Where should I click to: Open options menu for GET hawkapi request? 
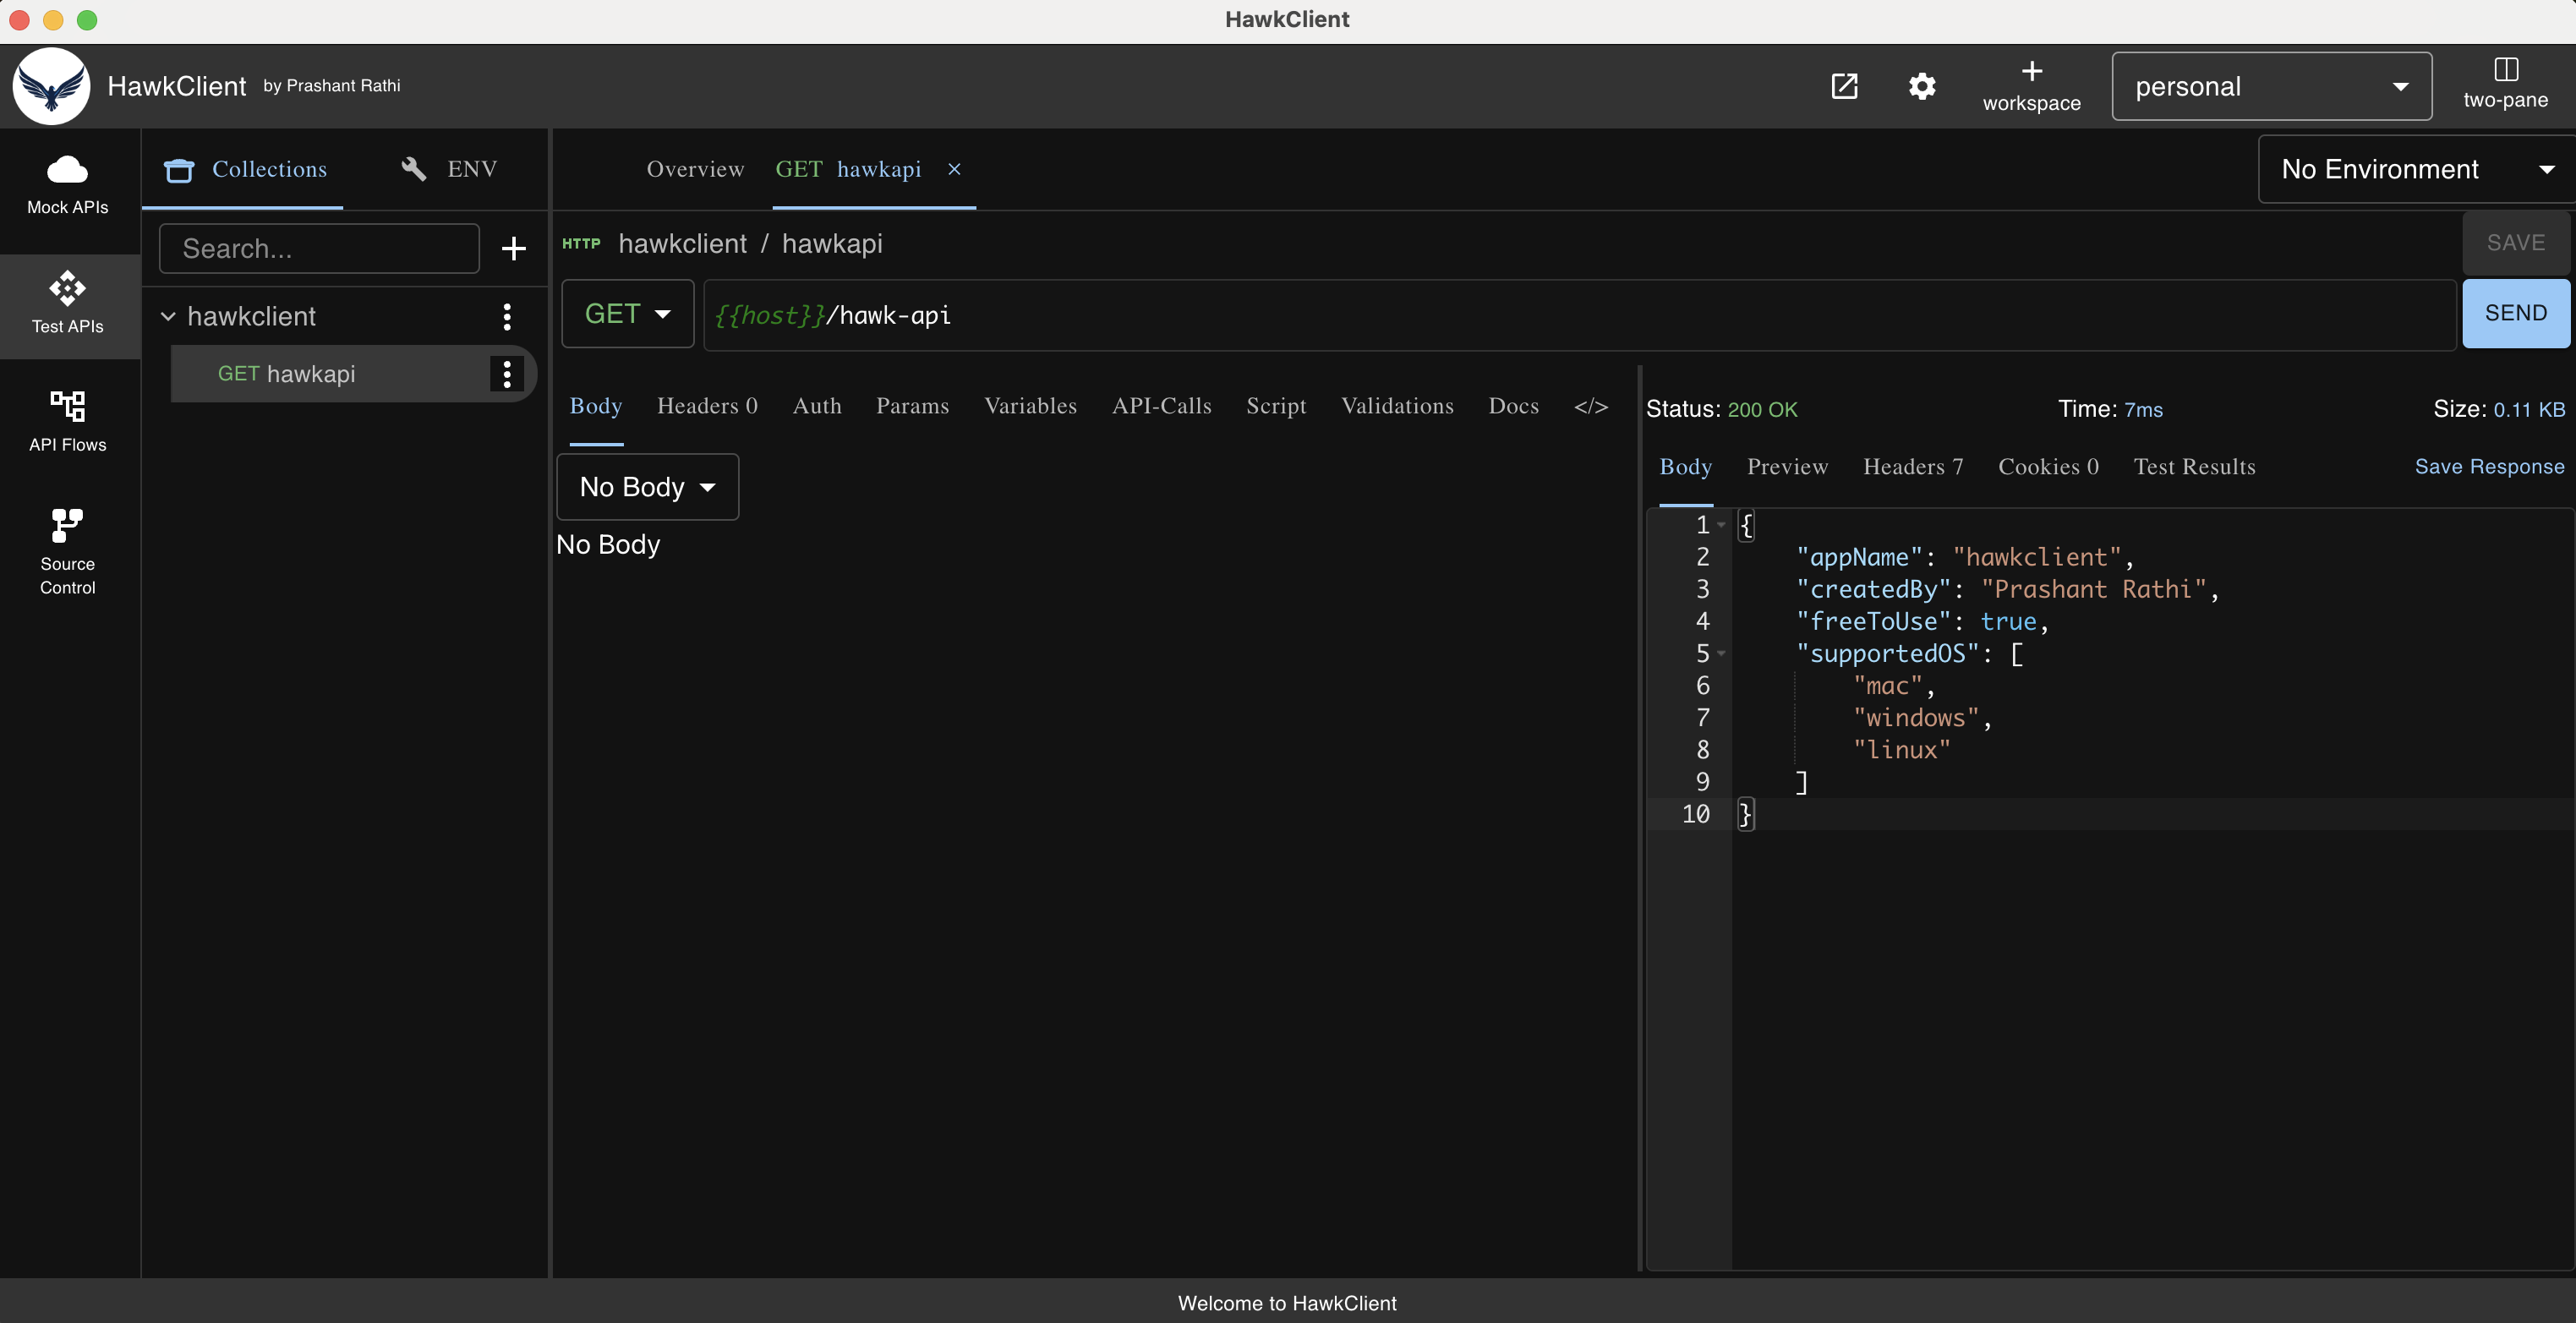507,374
